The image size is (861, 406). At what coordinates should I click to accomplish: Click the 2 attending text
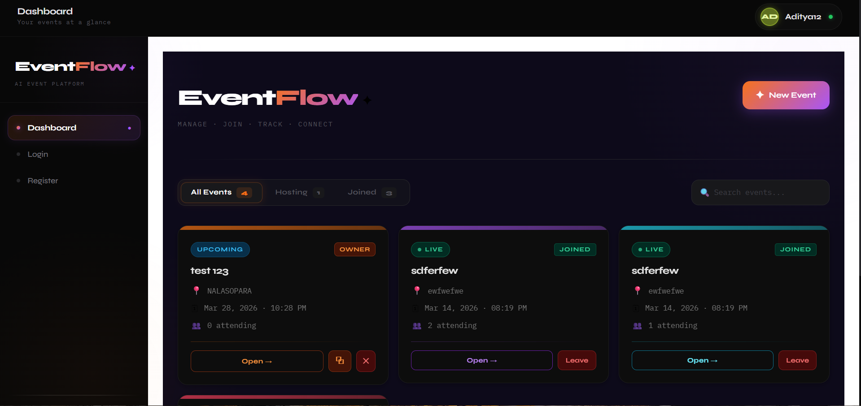click(452, 325)
